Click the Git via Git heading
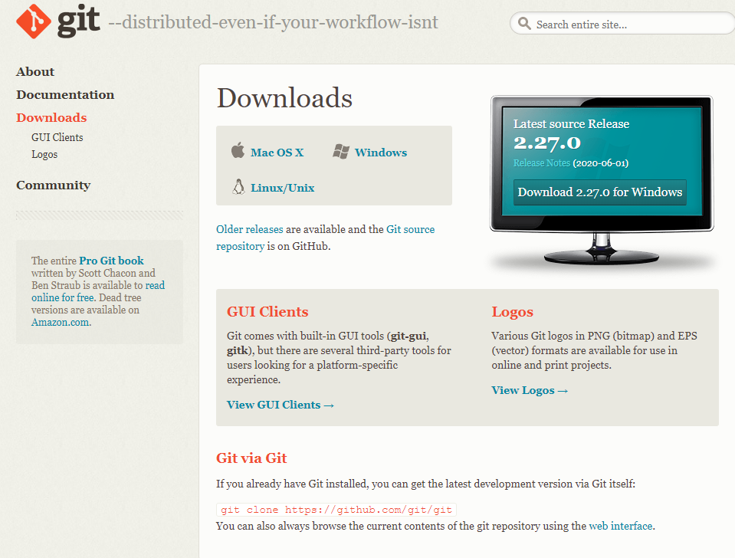735x558 pixels. [251, 458]
